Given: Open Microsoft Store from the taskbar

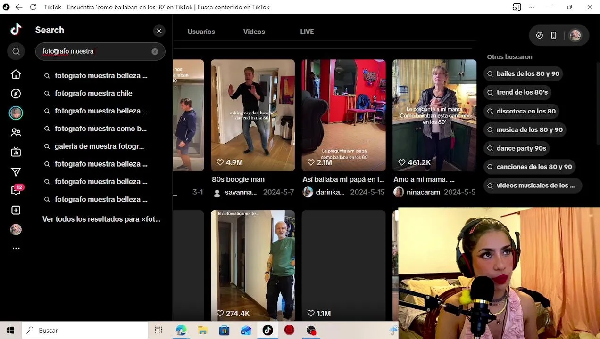Looking at the screenshot, I should coord(225,331).
